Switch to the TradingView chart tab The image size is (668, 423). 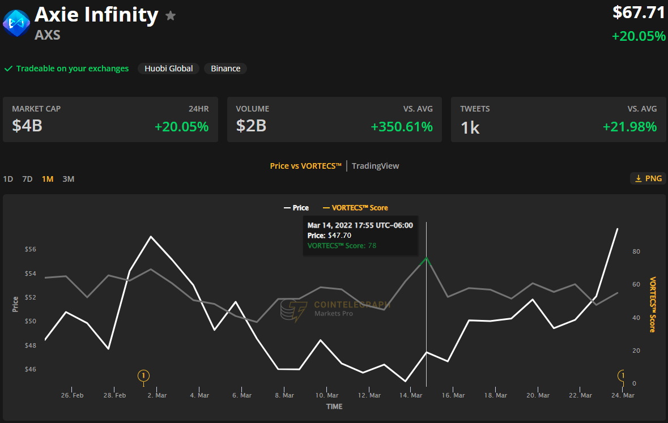[375, 166]
